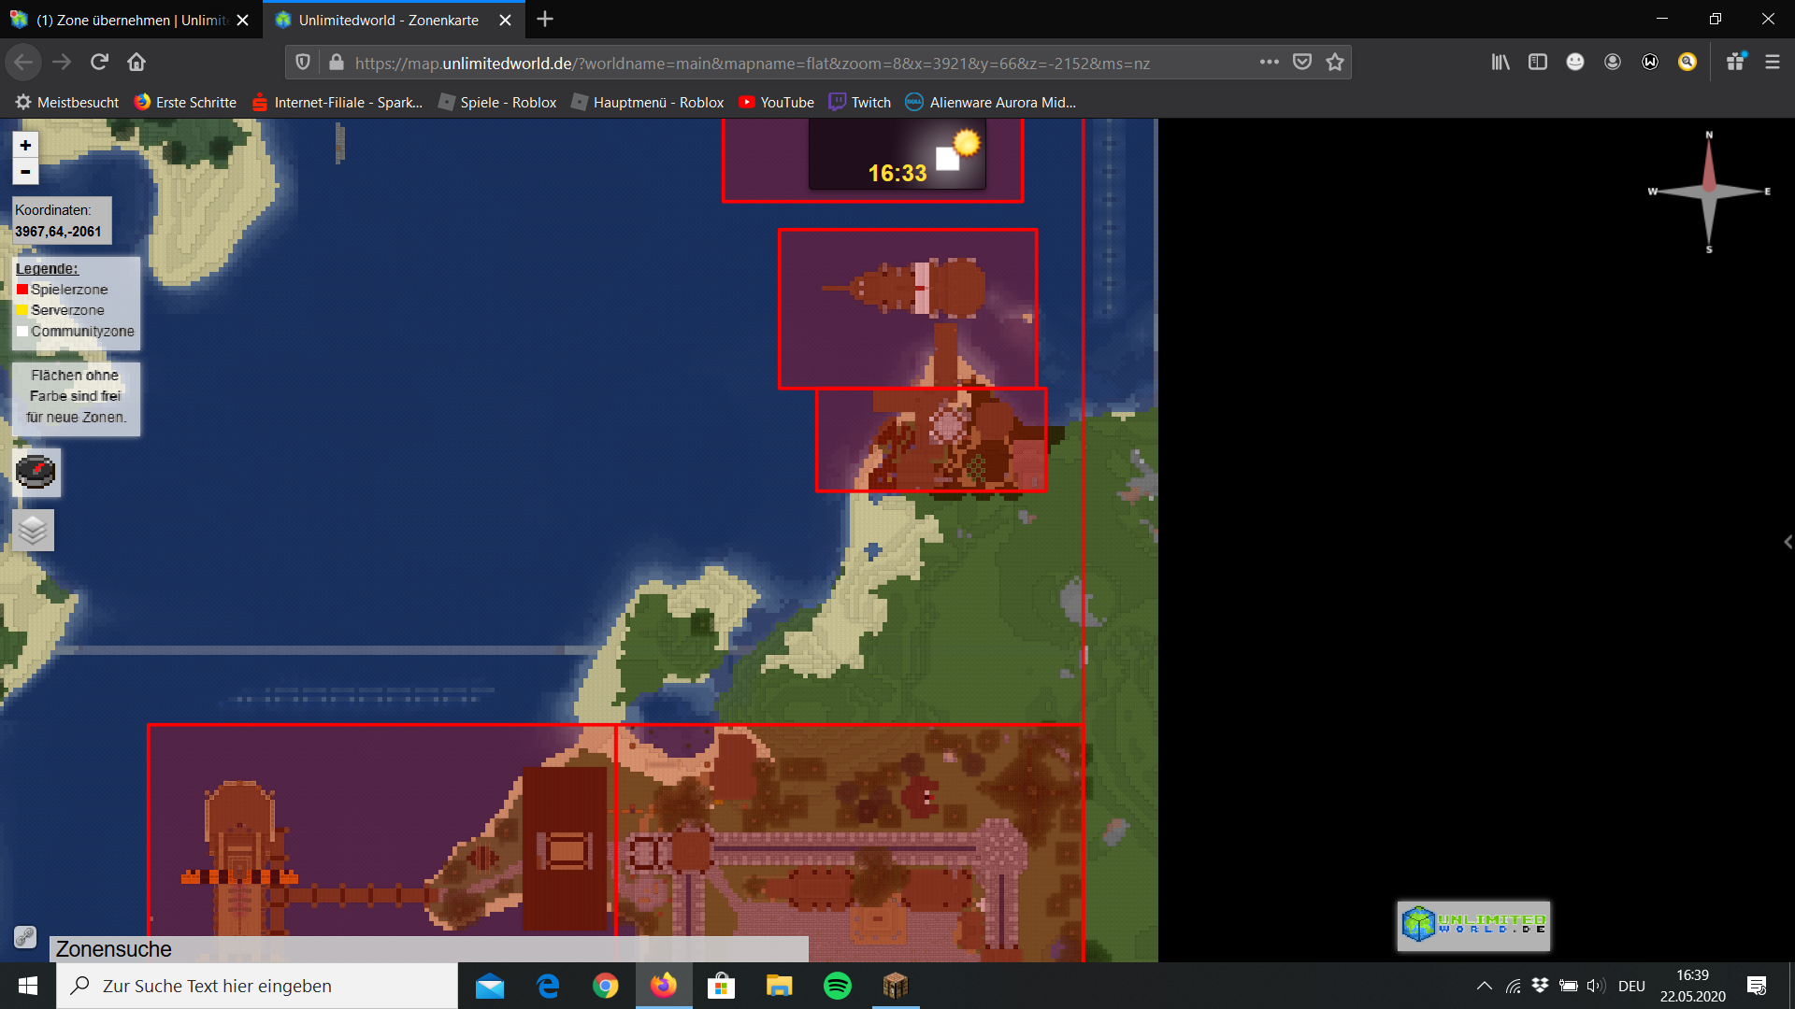Close the Zonenkarte tab
The height and width of the screenshot is (1009, 1795).
(505, 20)
